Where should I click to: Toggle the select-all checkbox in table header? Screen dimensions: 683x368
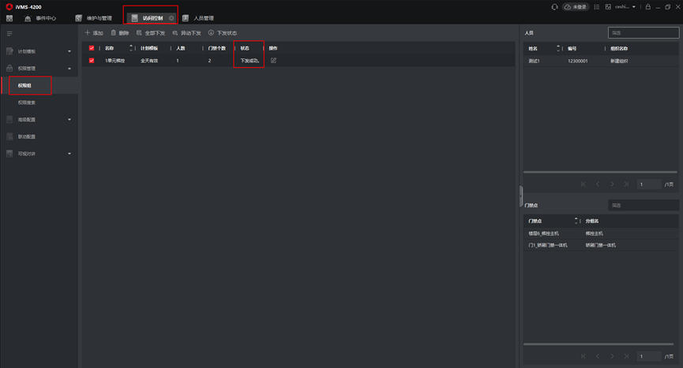pos(92,48)
